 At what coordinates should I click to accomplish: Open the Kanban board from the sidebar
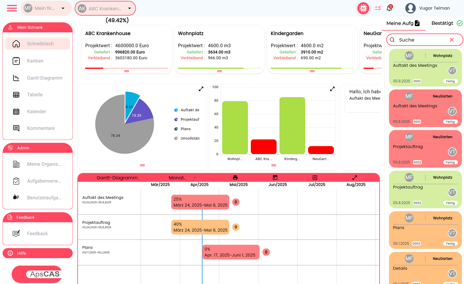point(35,61)
